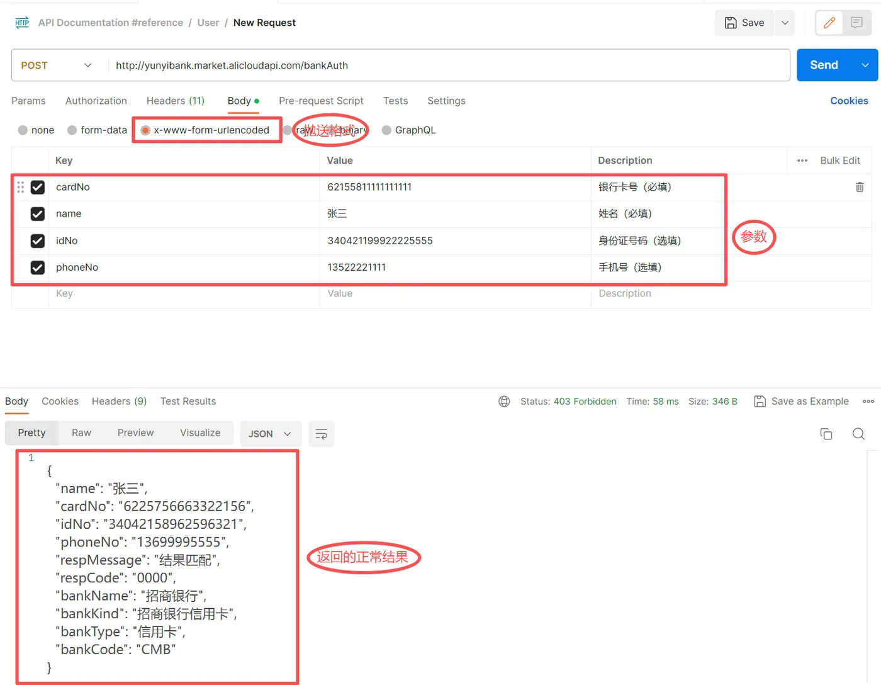881x685 pixels.
Task: Uncheck the phoneNo parameter checkbox
Action: (x=38, y=268)
